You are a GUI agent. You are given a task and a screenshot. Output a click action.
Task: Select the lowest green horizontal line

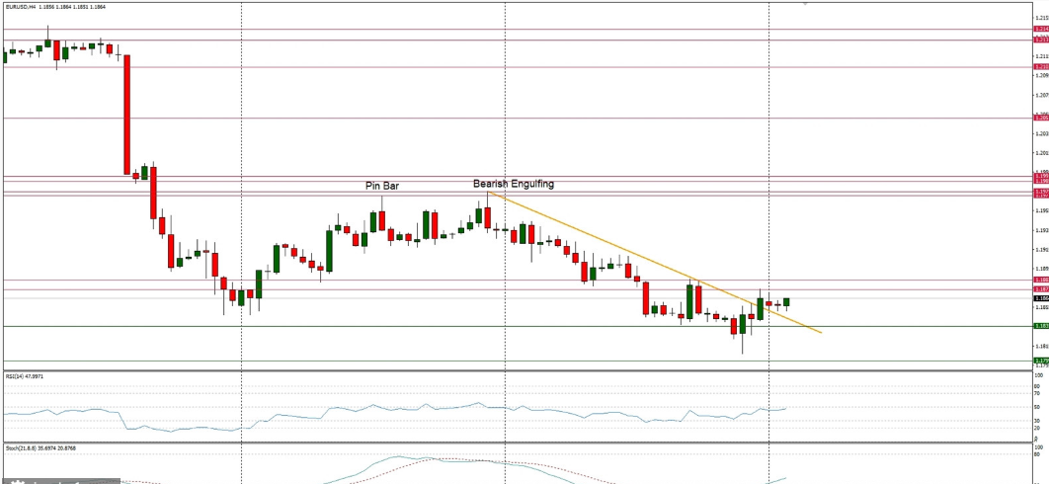pos(395,361)
